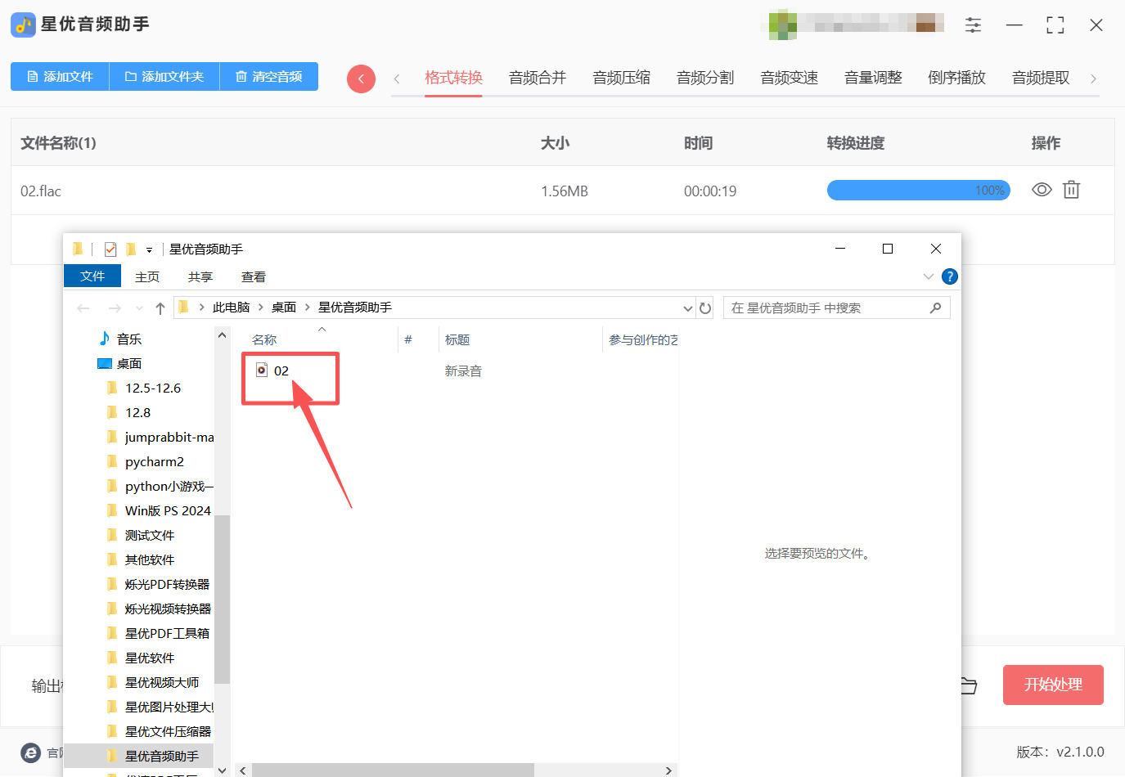1125x777 pixels.
Task: Click the Properties checkmark icon in Explorer title bar
Action: pos(110,249)
